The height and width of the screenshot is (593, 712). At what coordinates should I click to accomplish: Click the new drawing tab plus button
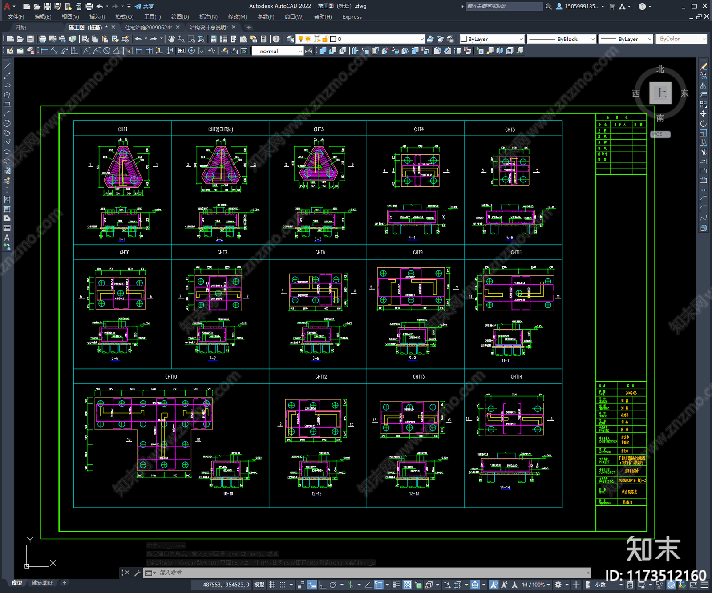click(x=249, y=27)
